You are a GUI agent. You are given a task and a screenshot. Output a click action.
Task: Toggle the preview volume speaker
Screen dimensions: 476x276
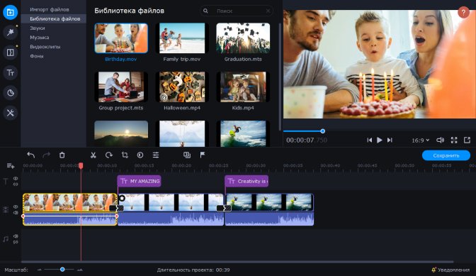pyautogui.click(x=440, y=140)
